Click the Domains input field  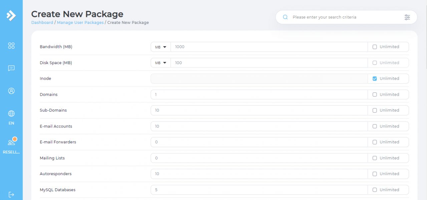click(x=259, y=95)
